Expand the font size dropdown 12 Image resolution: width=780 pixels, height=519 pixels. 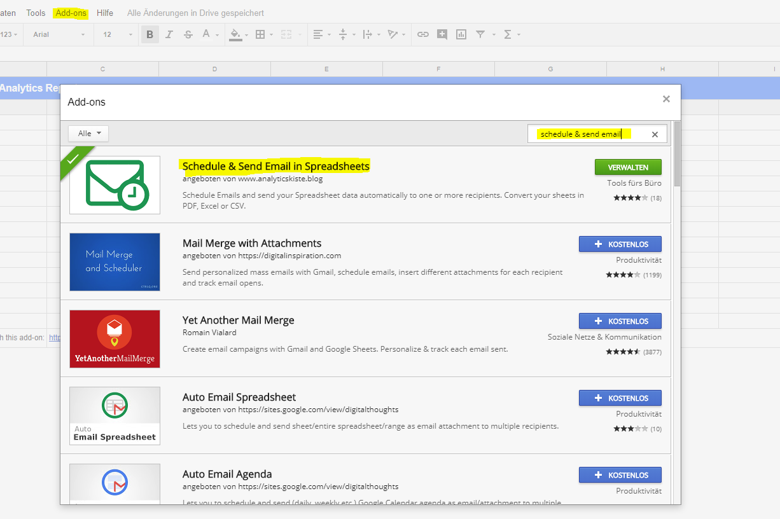118,34
